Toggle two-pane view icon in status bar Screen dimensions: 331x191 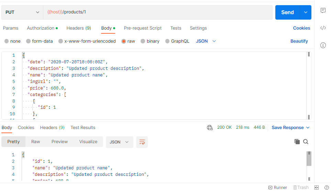[x=317, y=188]
